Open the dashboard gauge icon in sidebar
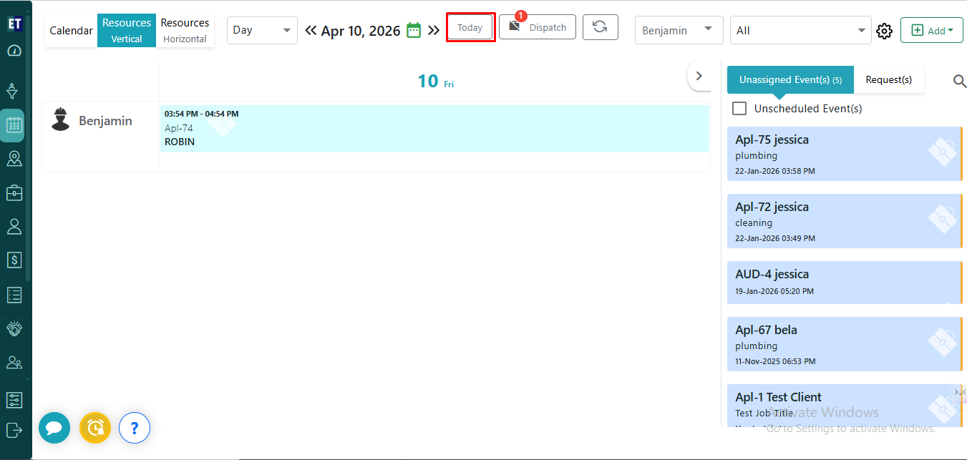967x460 pixels. (14, 52)
